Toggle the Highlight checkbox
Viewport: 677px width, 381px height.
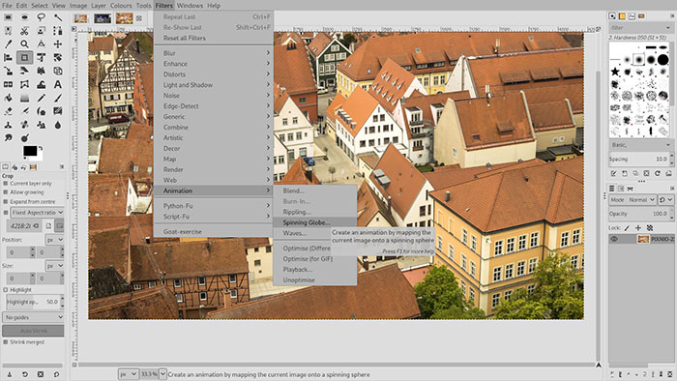(x=6, y=290)
